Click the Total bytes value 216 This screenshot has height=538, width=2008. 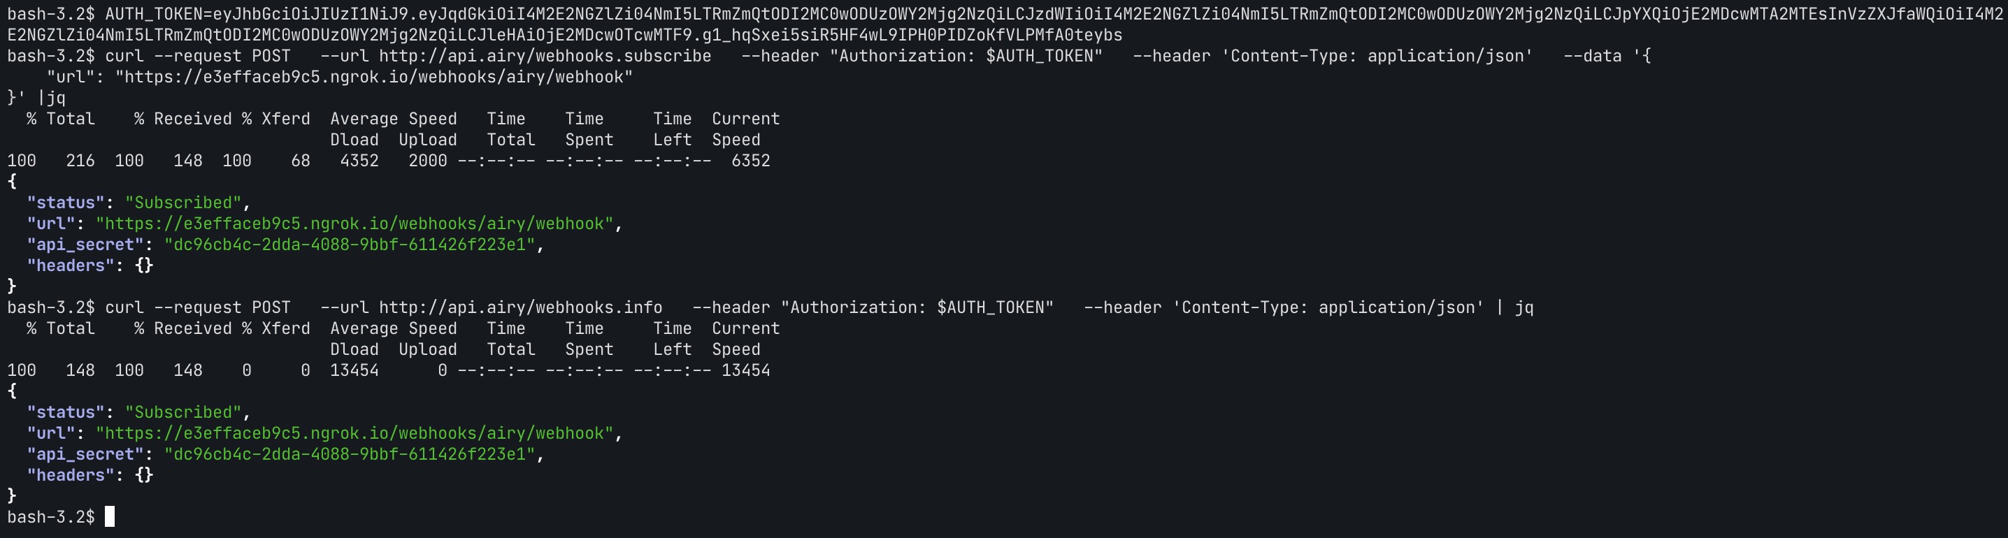pyautogui.click(x=80, y=161)
